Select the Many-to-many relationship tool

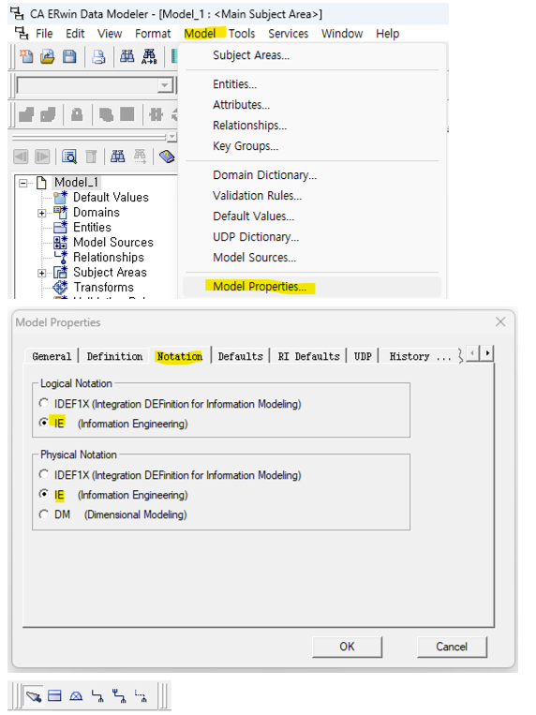(x=119, y=696)
